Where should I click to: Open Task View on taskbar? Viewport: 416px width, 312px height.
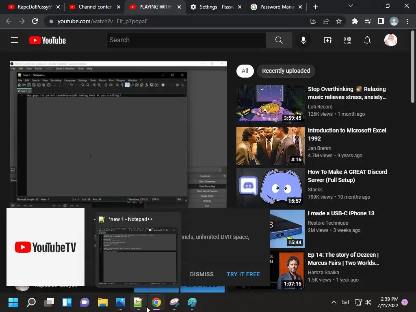point(49,302)
